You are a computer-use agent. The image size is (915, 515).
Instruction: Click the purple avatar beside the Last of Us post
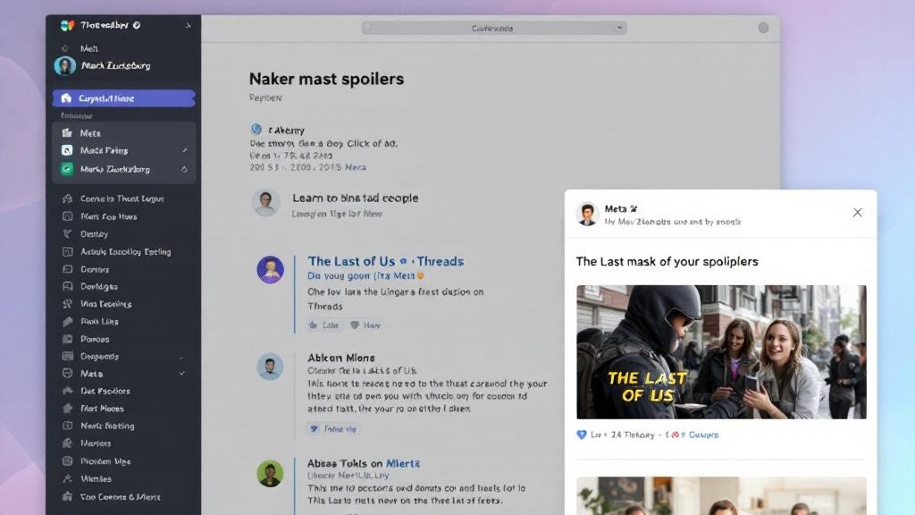click(270, 270)
